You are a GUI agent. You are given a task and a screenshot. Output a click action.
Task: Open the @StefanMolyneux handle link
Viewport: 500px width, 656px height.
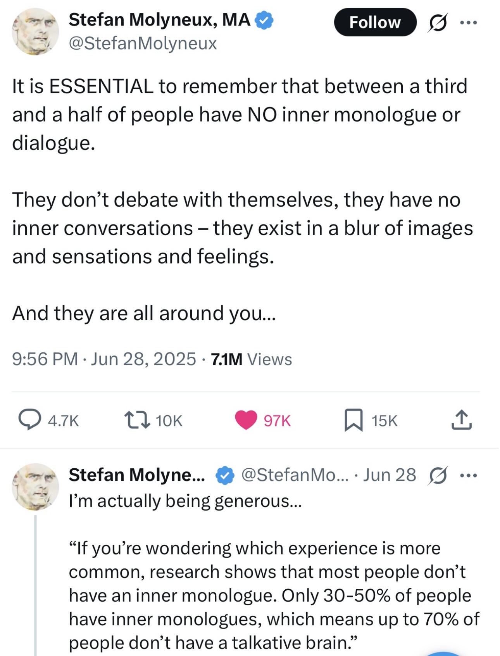pos(143,43)
